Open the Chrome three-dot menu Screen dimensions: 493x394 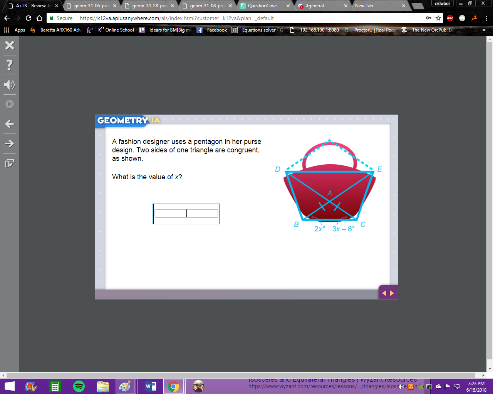[486, 18]
